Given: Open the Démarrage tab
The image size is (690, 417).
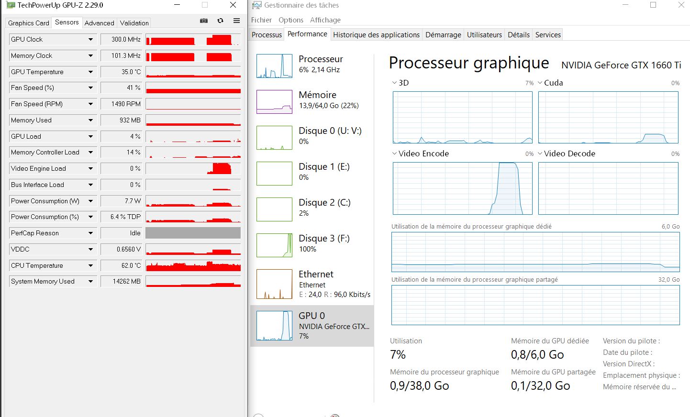Looking at the screenshot, I should point(443,35).
